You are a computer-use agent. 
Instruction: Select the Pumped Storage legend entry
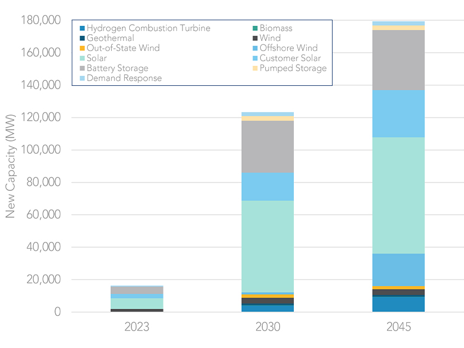pyautogui.click(x=293, y=68)
